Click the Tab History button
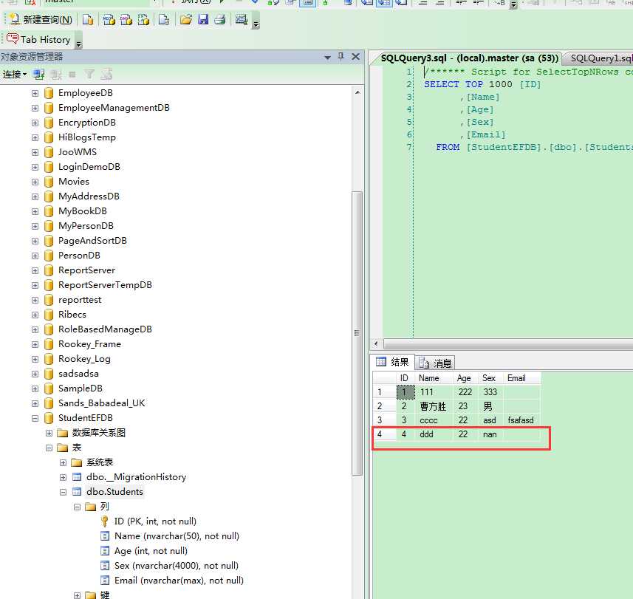This screenshot has width=633, height=599. click(38, 40)
